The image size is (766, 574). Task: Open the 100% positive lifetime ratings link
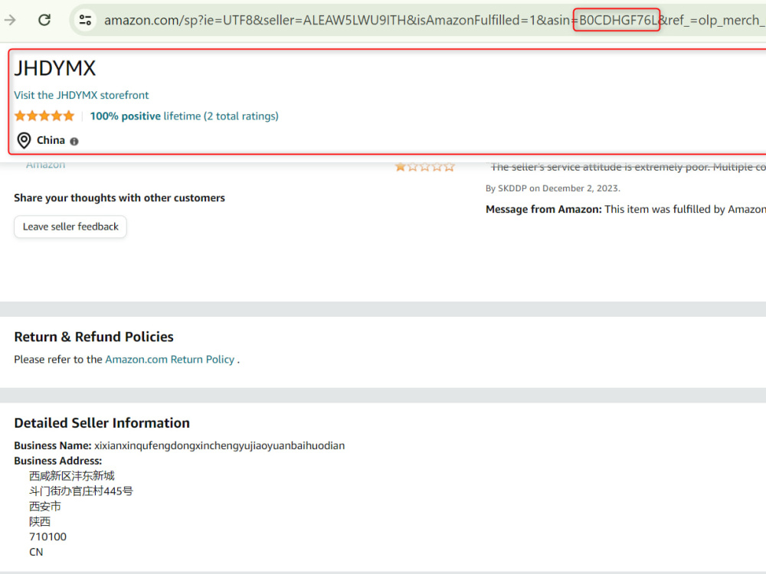pyautogui.click(x=184, y=116)
